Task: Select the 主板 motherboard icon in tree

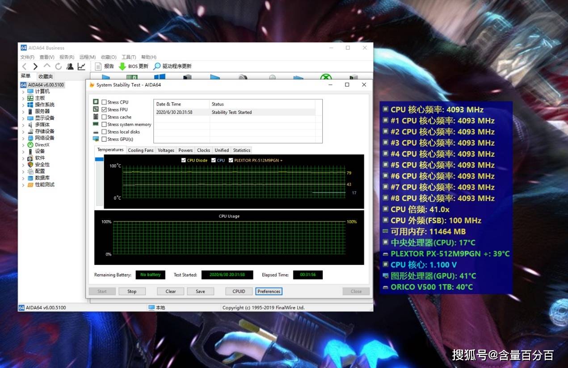Action: (x=30, y=98)
